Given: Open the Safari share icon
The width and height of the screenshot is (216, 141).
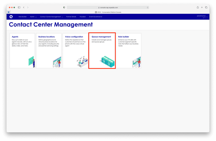Looking at the screenshot, I should [198, 7].
